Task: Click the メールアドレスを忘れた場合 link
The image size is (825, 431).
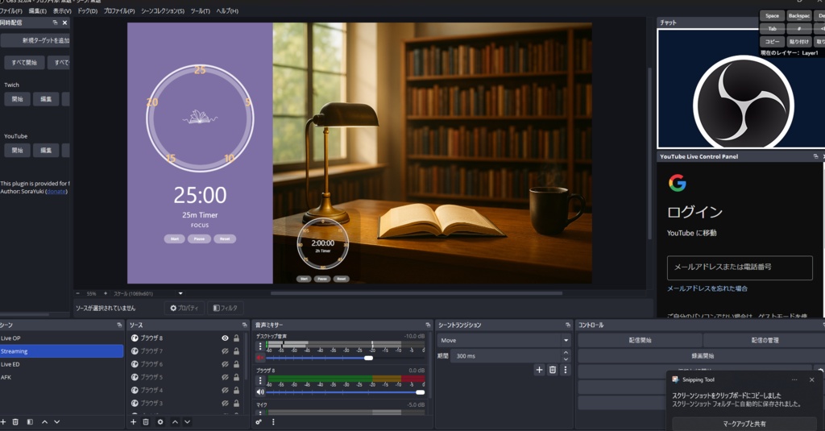Action: (x=707, y=288)
